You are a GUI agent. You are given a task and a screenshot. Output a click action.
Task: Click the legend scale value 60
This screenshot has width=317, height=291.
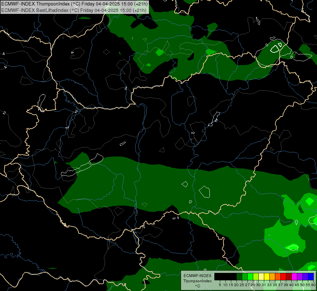[313, 285]
